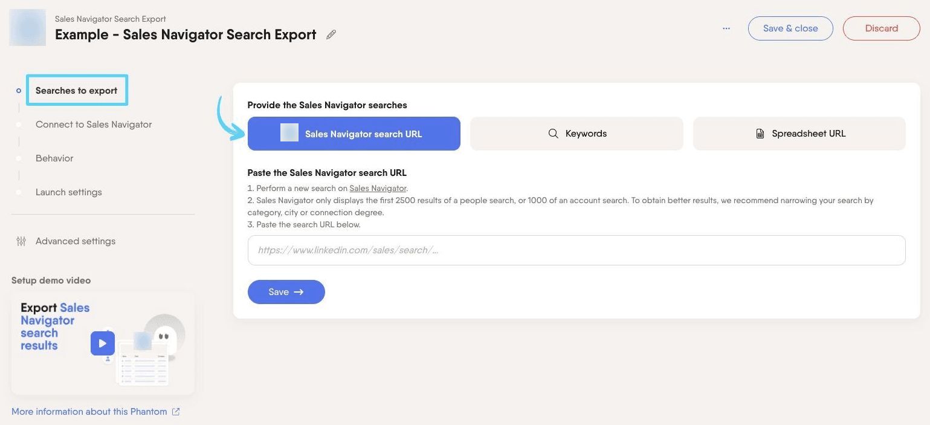Image resolution: width=930 pixels, height=425 pixels.
Task: Click the external link icon beside More information
Action: (176, 412)
